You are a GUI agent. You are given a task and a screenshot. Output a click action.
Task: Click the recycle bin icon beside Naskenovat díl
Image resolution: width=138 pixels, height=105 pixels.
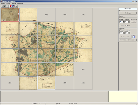pos(134,36)
